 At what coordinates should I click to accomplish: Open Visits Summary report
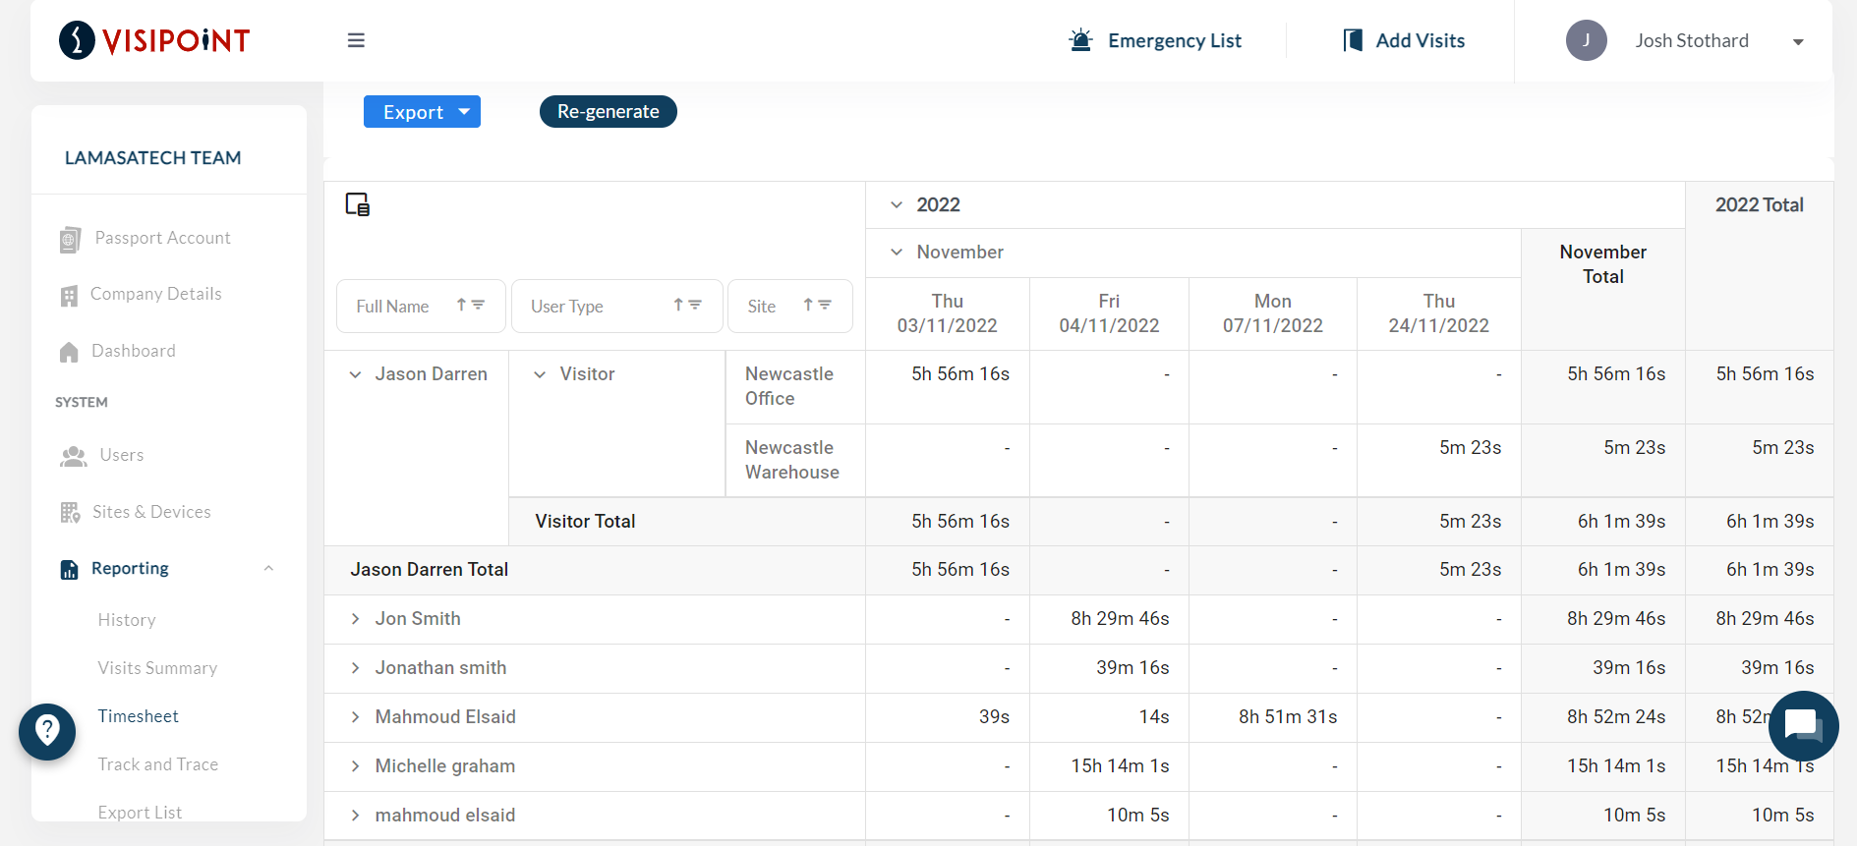tap(157, 668)
